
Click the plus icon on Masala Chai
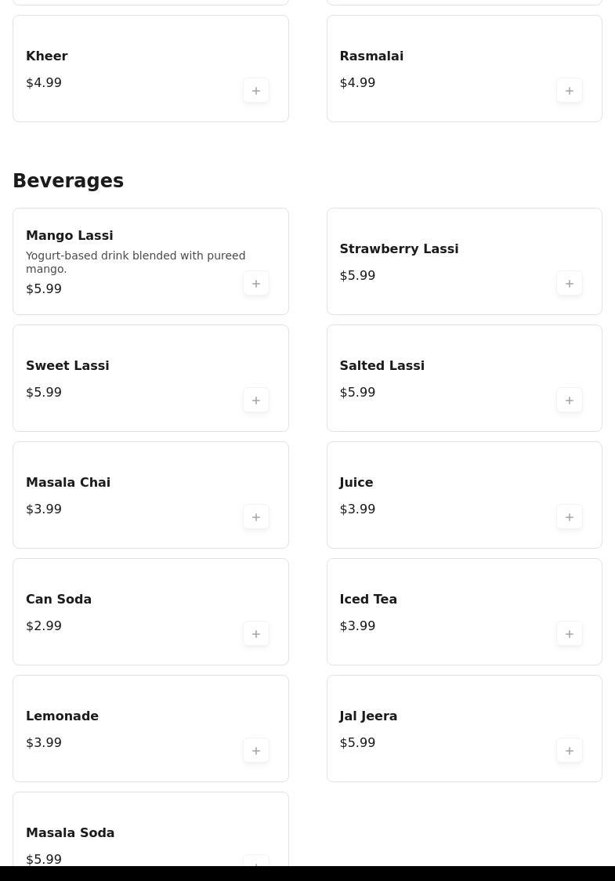[x=256, y=517]
